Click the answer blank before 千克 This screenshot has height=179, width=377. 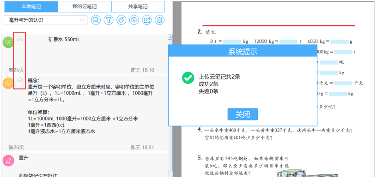point(343,83)
